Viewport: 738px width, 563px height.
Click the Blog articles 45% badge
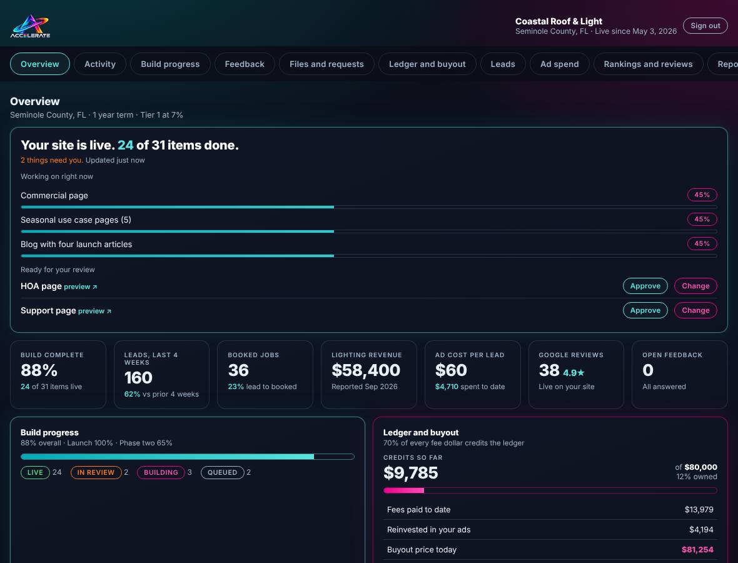click(x=702, y=244)
